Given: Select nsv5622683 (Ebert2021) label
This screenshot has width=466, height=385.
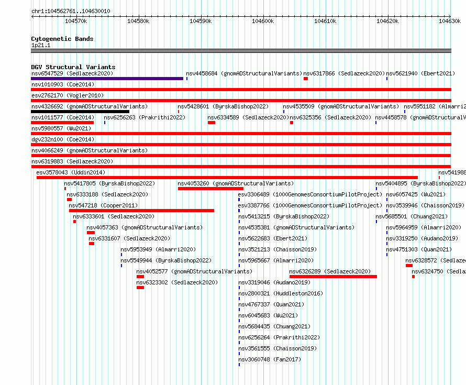Looking at the screenshot, I should click(273, 238).
